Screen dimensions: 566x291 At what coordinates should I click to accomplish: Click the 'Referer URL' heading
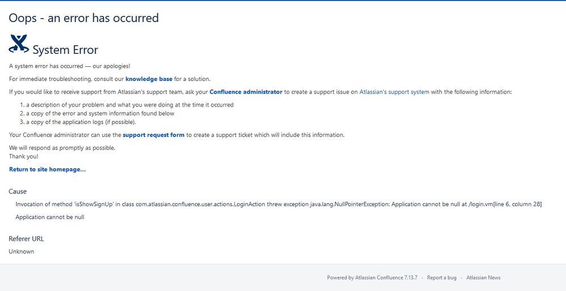pyautogui.click(x=26, y=239)
